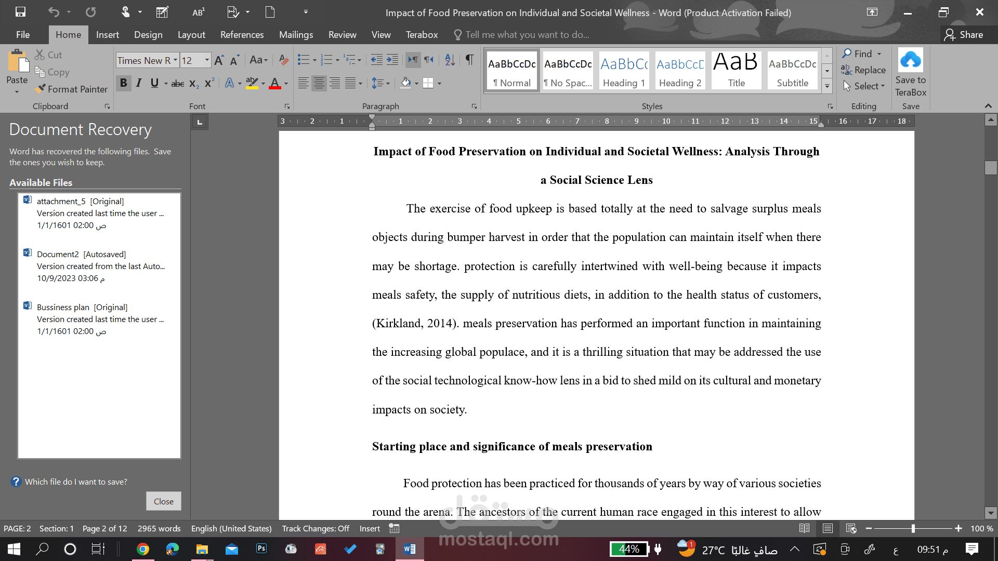This screenshot has width=998, height=561.
Task: Click the Save icon in quick access toolbar
Action: 20,12
